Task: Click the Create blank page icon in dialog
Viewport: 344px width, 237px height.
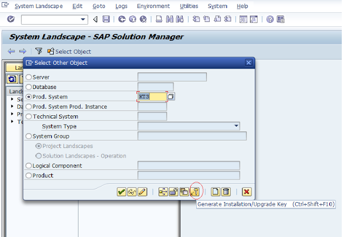Action: (216, 192)
